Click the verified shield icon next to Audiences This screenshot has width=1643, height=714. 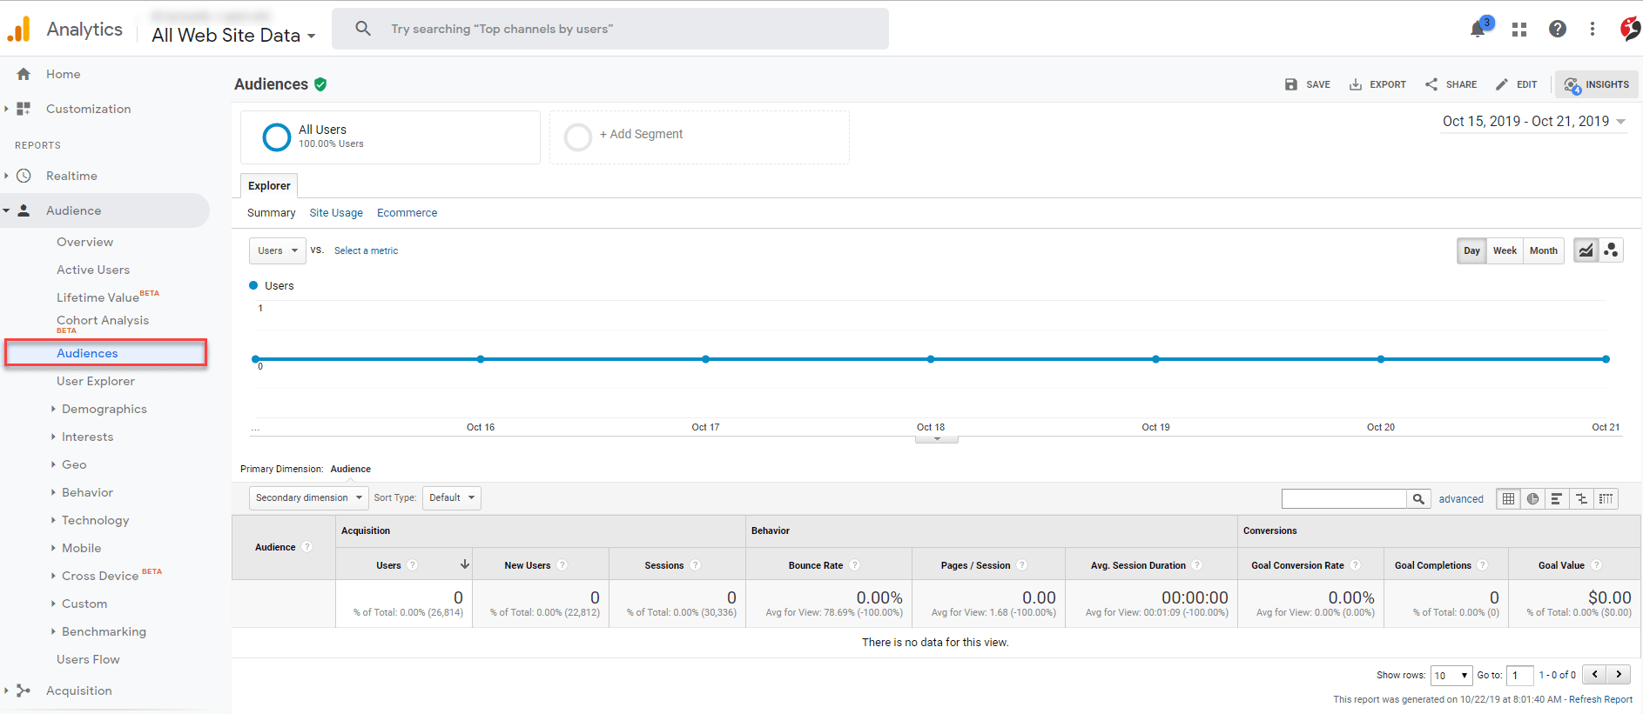click(x=320, y=84)
